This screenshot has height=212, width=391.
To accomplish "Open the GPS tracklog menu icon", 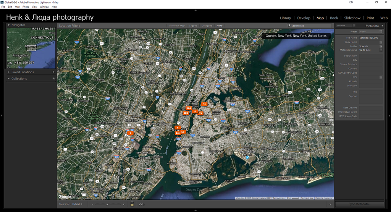I will 141,204.
